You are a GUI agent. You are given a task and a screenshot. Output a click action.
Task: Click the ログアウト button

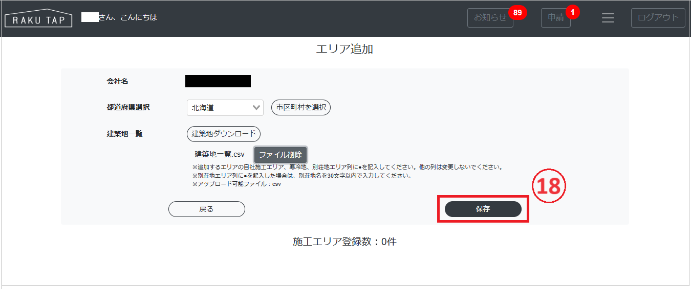(658, 17)
